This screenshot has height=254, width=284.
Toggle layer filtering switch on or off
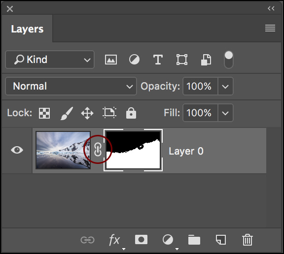click(229, 60)
